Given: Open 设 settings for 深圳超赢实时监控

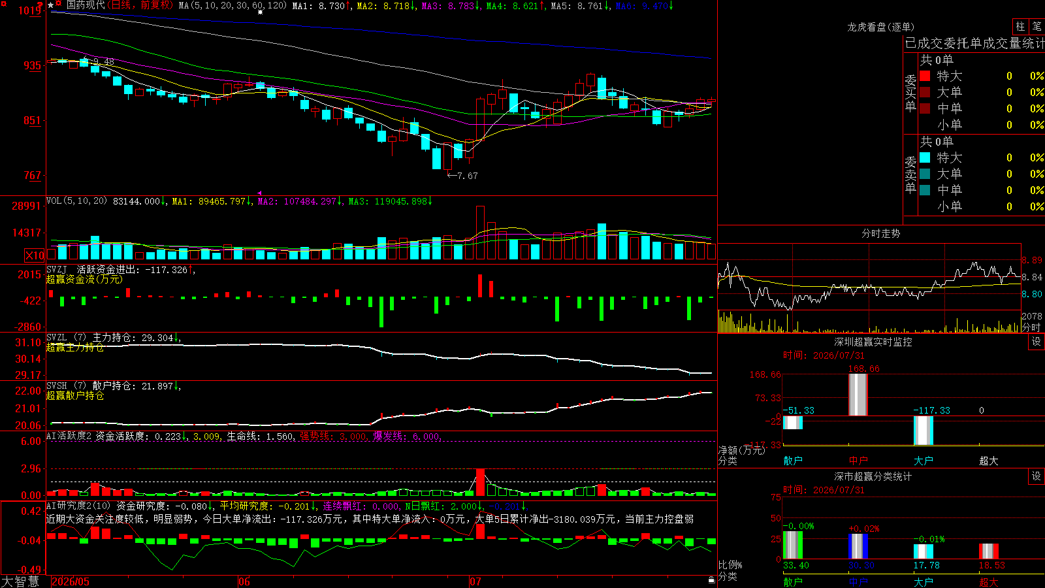Looking at the screenshot, I should tap(1037, 342).
